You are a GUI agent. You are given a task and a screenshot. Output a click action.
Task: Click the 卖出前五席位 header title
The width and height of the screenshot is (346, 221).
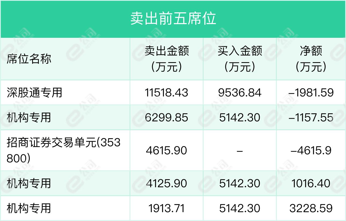click(173, 19)
